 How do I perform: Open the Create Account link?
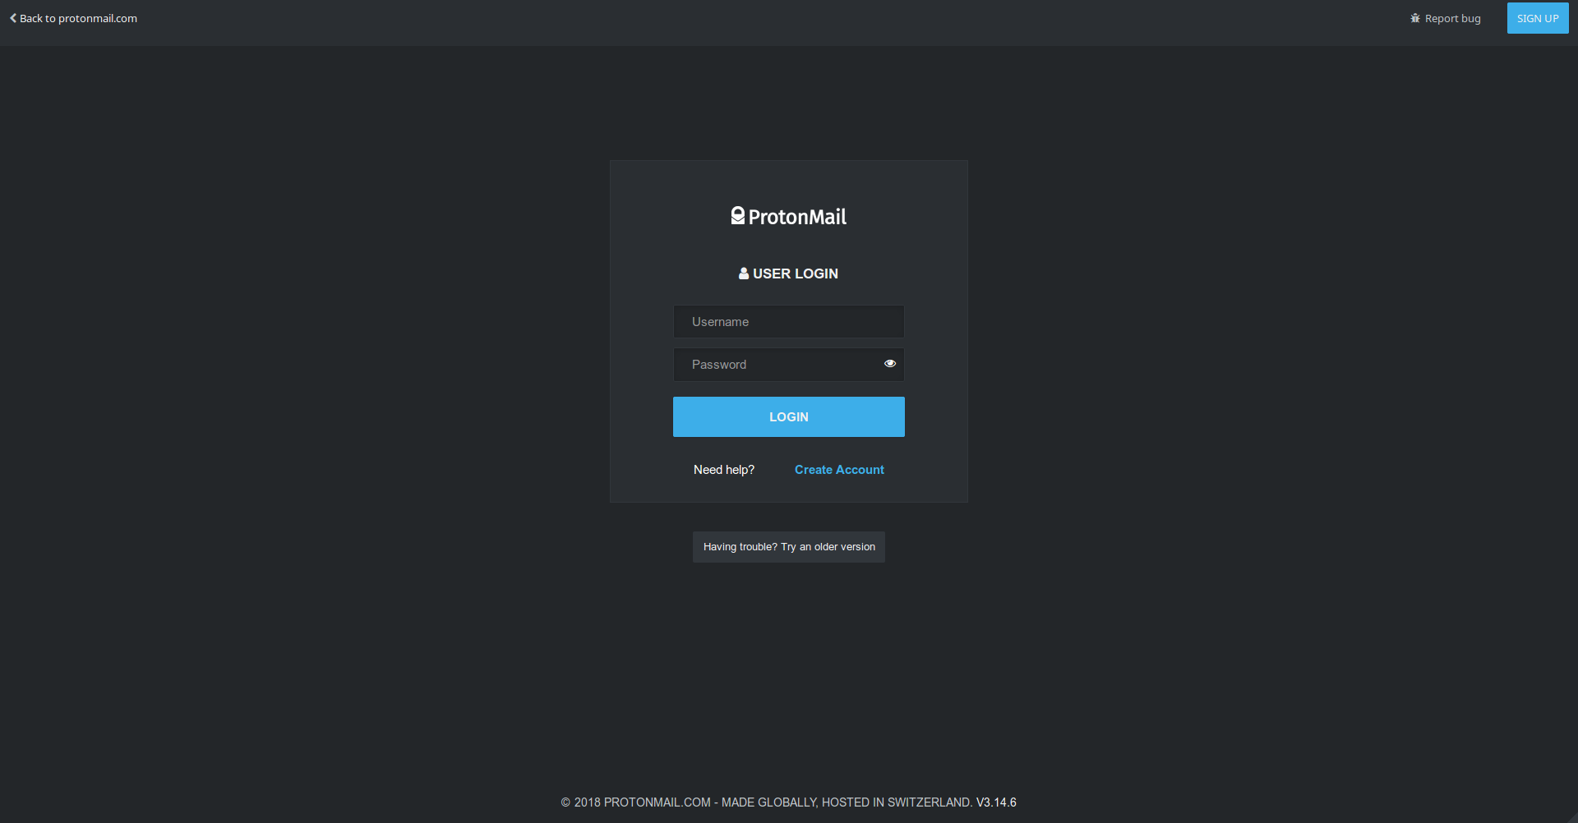pyautogui.click(x=839, y=470)
